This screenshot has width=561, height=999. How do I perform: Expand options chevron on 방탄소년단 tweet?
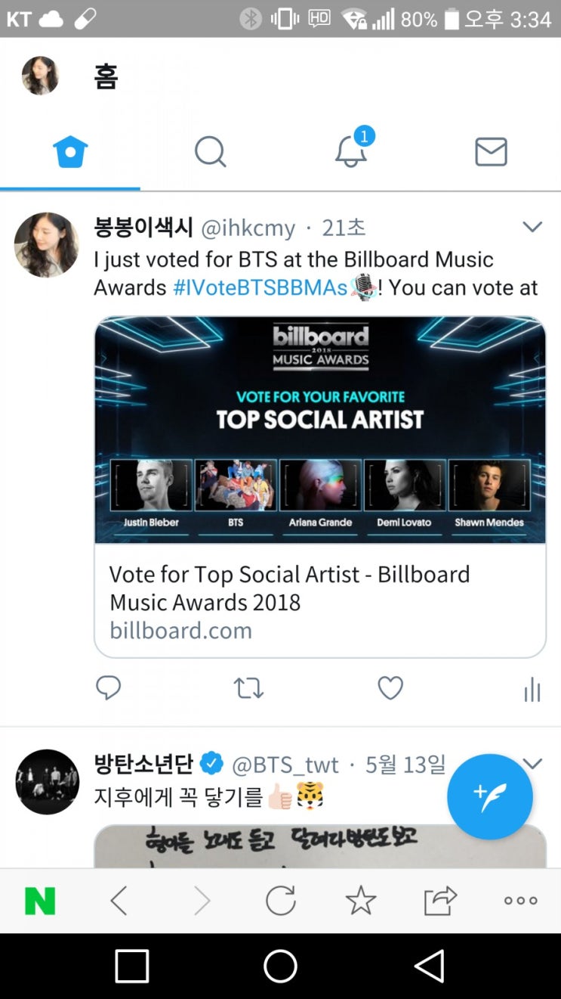click(x=532, y=763)
